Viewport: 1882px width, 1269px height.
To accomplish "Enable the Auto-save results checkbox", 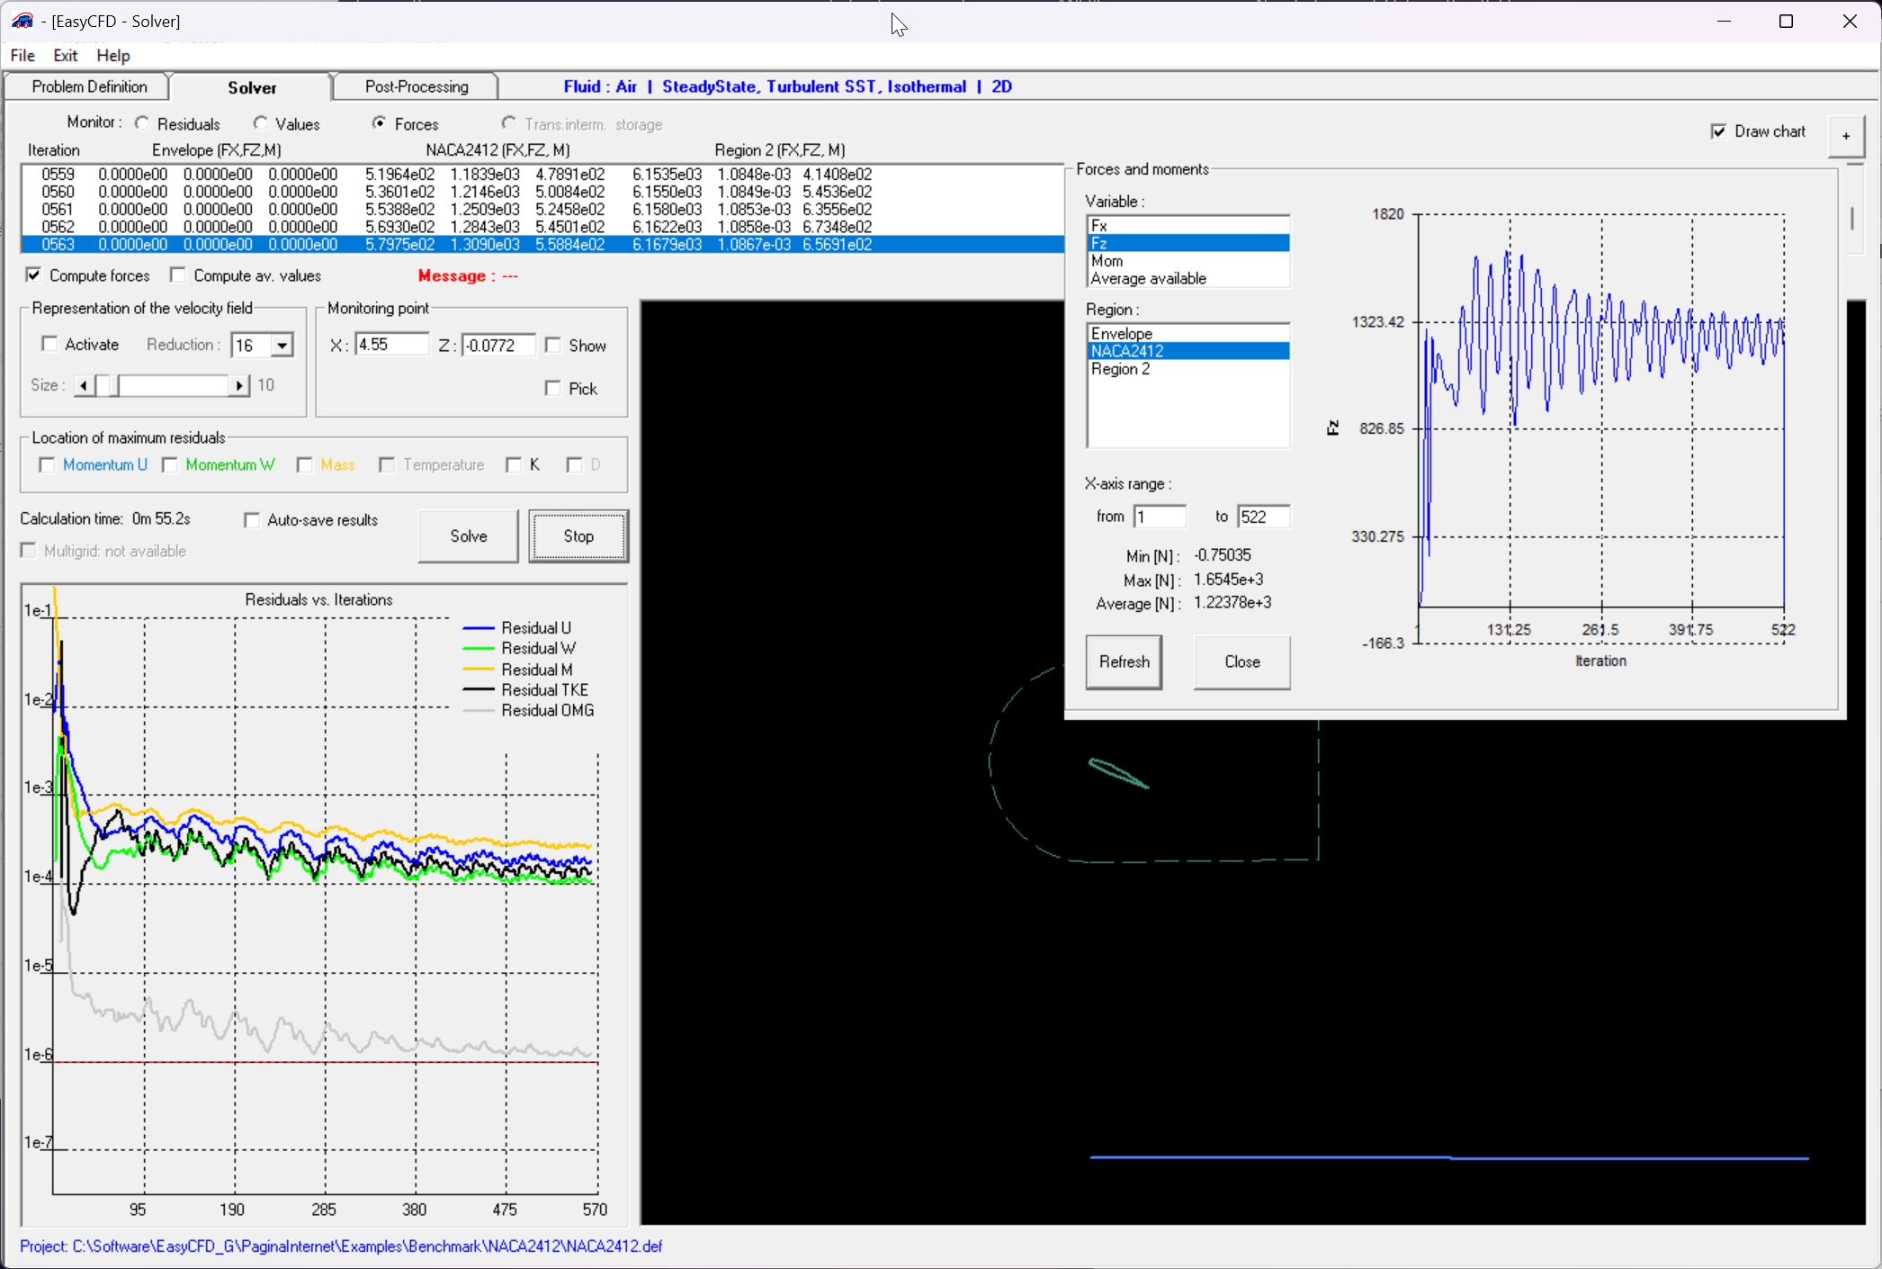I will click(x=253, y=520).
